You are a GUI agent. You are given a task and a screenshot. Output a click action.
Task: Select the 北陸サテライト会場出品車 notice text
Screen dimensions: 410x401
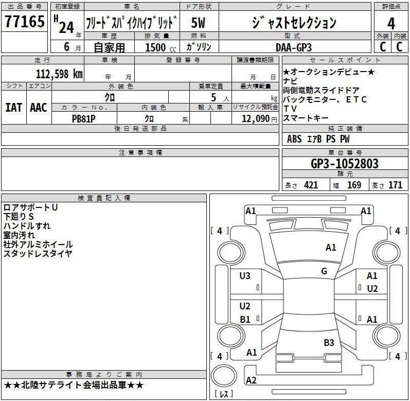[x=74, y=385]
